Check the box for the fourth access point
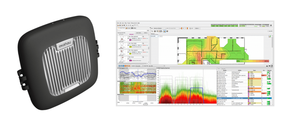 click(x=128, y=57)
